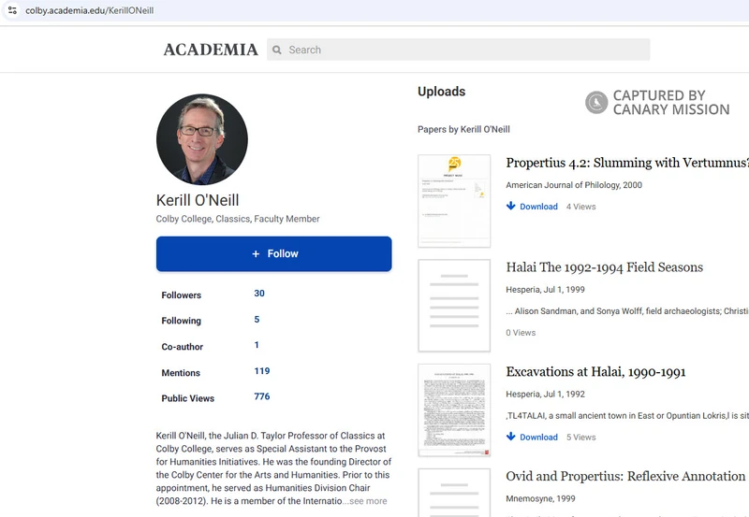Click American Journal of Philology, 2000 text
This screenshot has height=517, width=749.
point(574,185)
